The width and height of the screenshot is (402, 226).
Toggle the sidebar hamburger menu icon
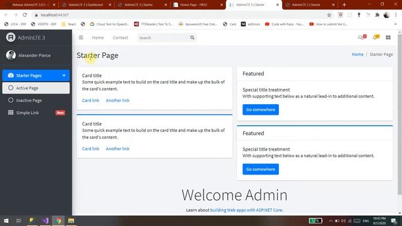[x=81, y=38]
